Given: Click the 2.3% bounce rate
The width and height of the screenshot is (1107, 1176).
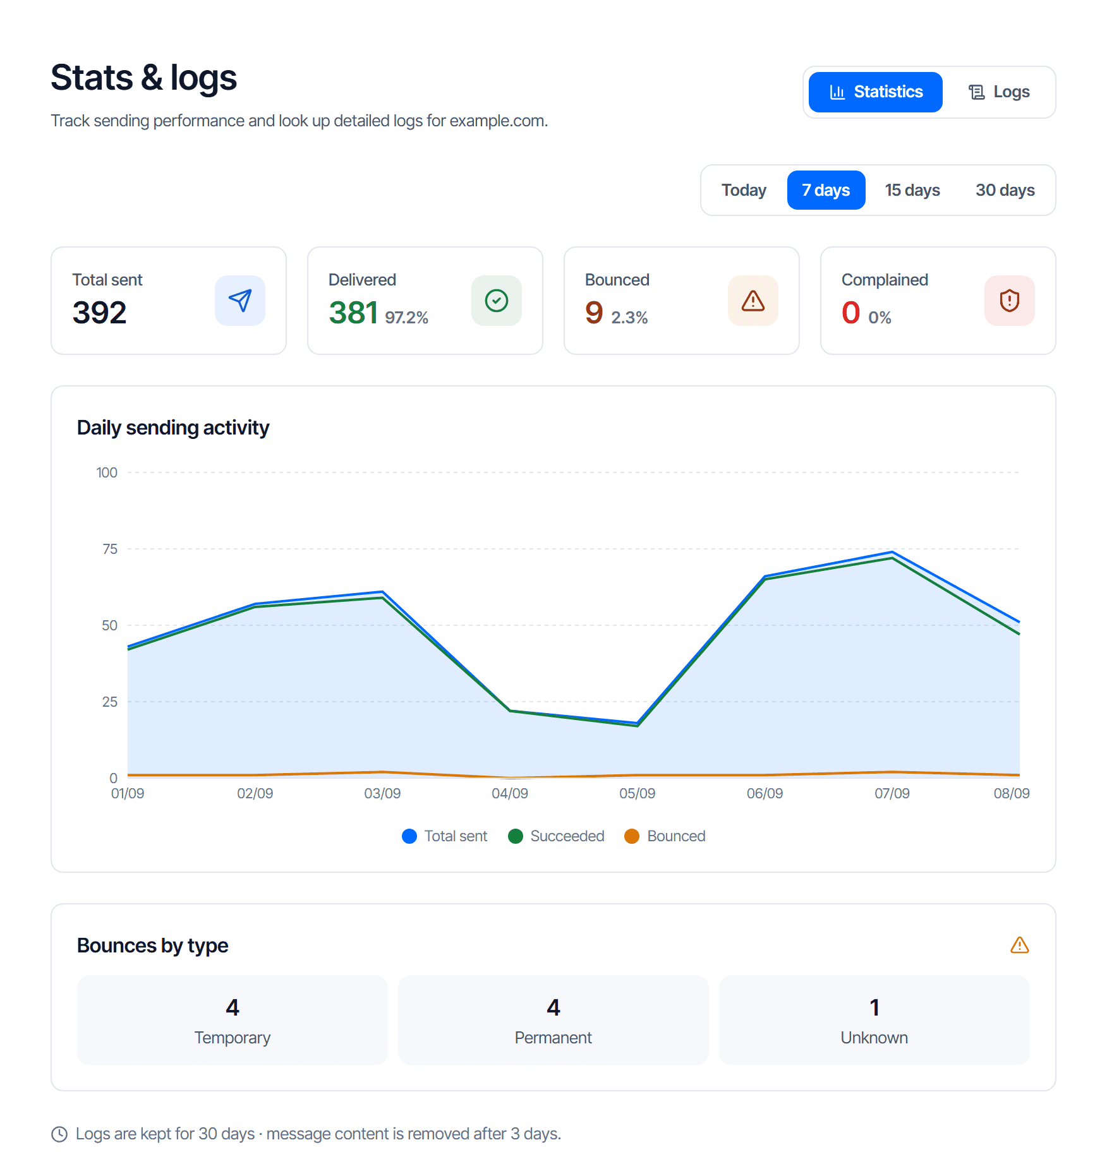Looking at the screenshot, I should pyautogui.click(x=629, y=318).
